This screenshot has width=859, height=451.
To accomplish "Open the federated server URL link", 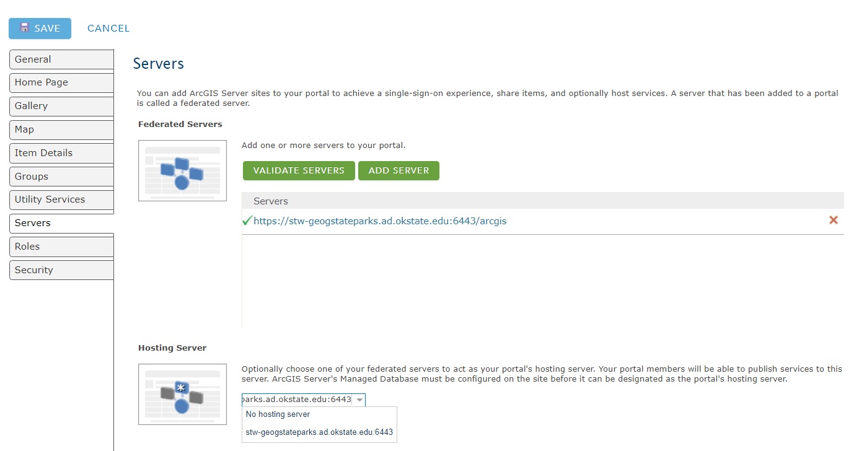I will 380,221.
